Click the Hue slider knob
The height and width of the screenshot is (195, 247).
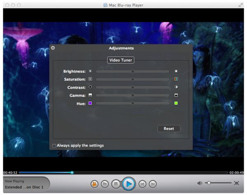(x=133, y=103)
